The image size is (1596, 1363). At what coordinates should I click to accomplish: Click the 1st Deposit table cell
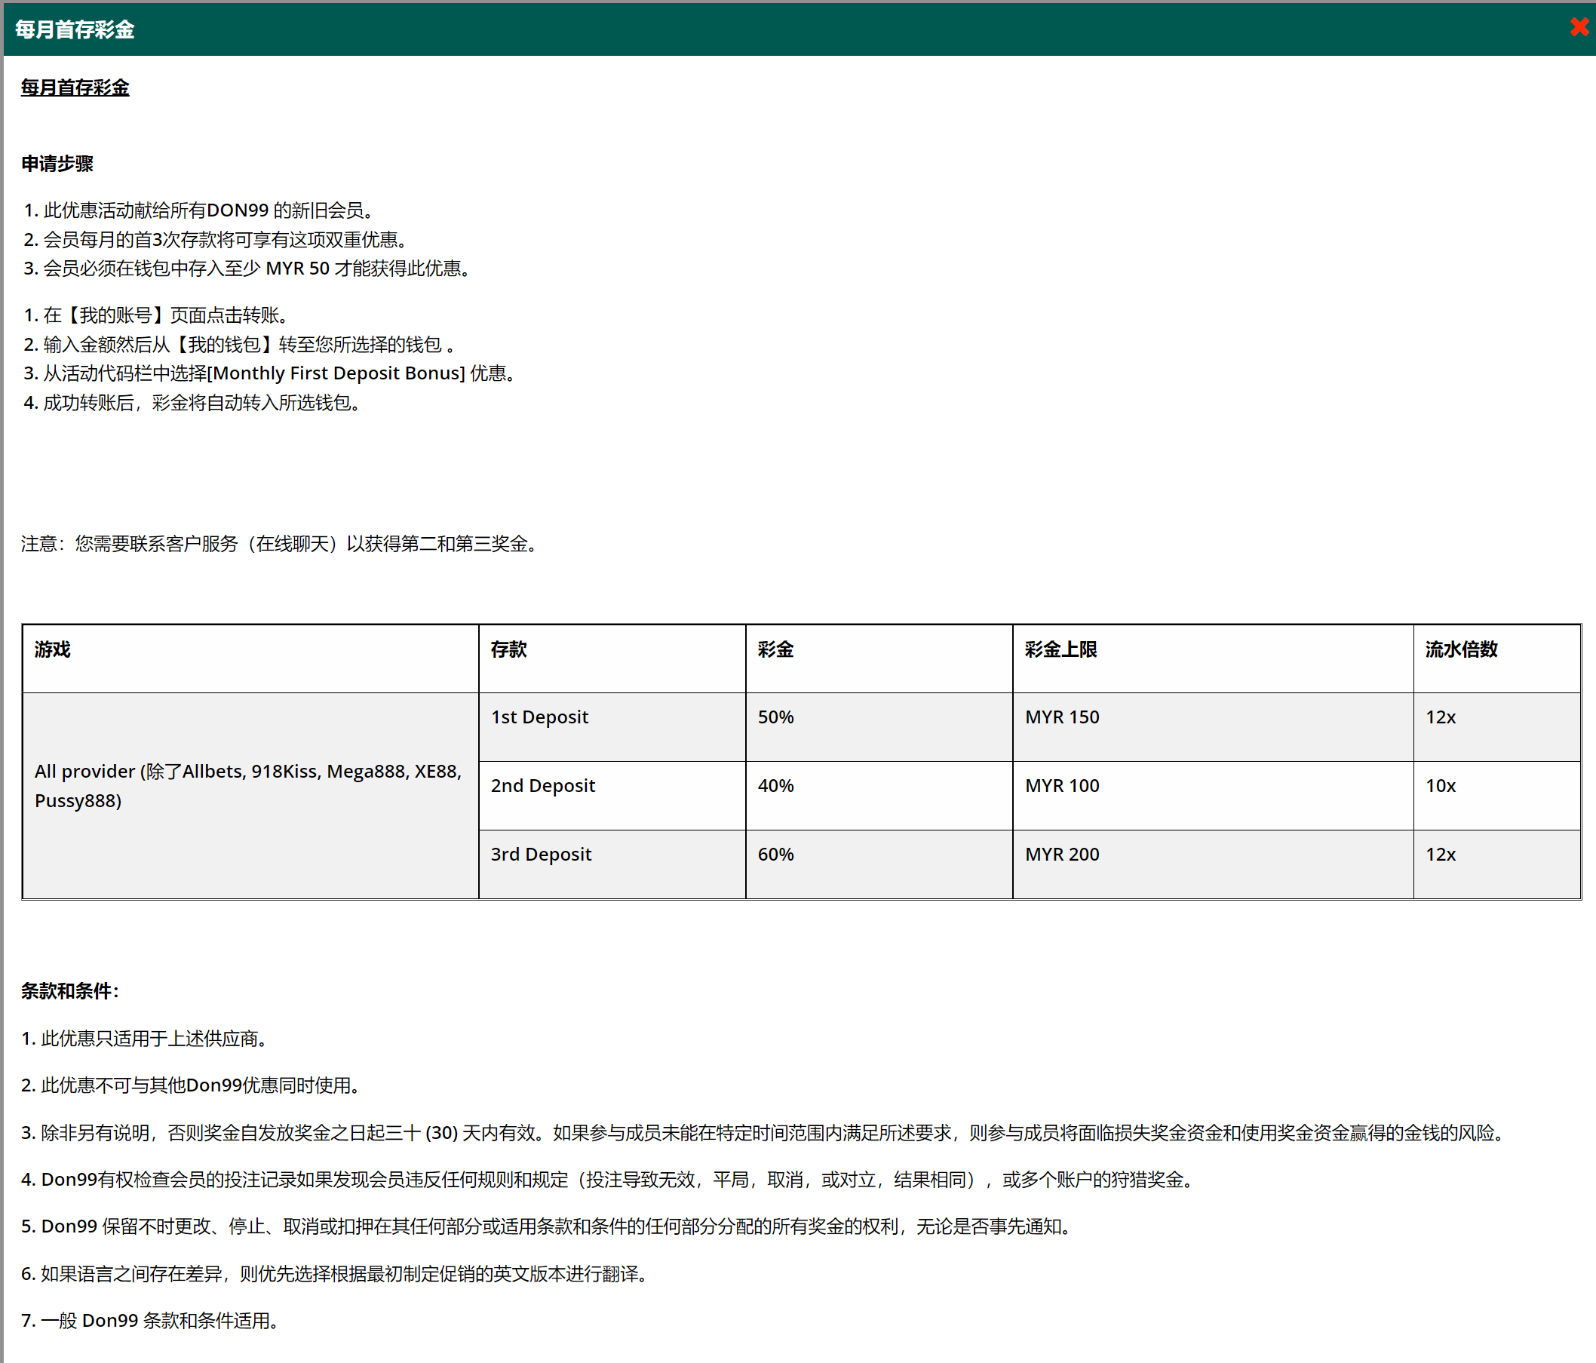539,717
